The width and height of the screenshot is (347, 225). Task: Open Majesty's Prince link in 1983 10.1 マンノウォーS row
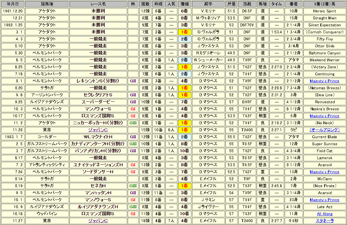coord(324,200)
